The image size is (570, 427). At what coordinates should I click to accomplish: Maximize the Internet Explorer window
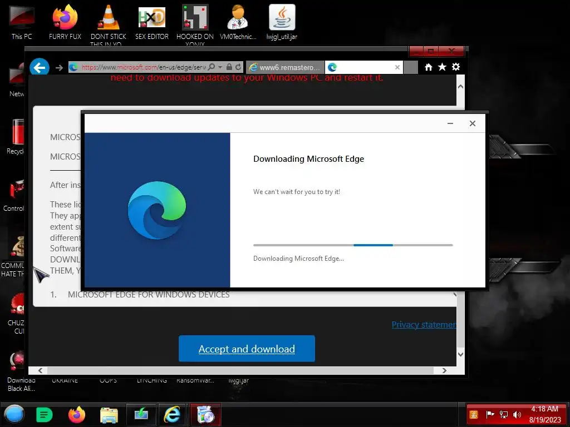431,51
